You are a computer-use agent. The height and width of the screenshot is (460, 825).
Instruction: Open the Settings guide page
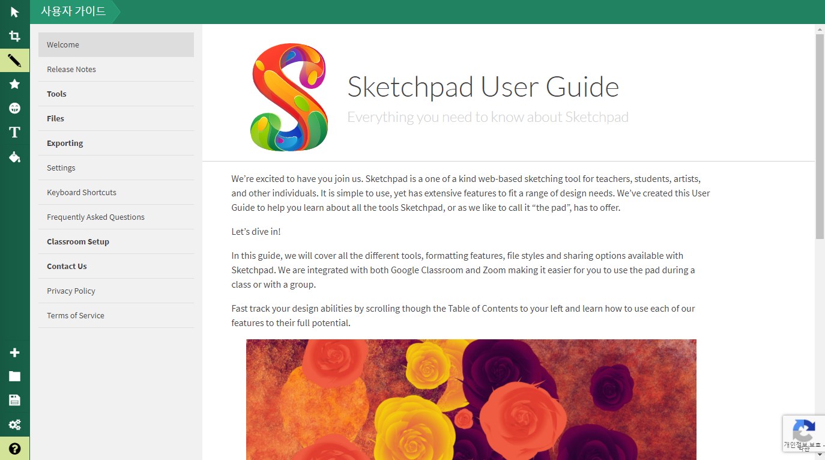pyautogui.click(x=116, y=168)
